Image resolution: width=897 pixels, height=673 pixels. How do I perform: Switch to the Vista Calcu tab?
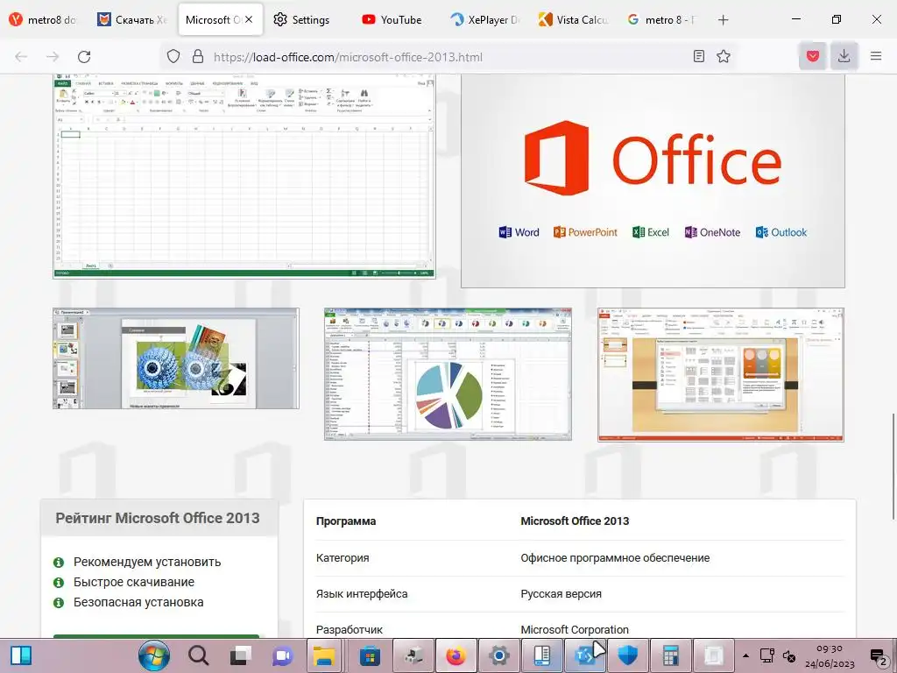point(573,19)
